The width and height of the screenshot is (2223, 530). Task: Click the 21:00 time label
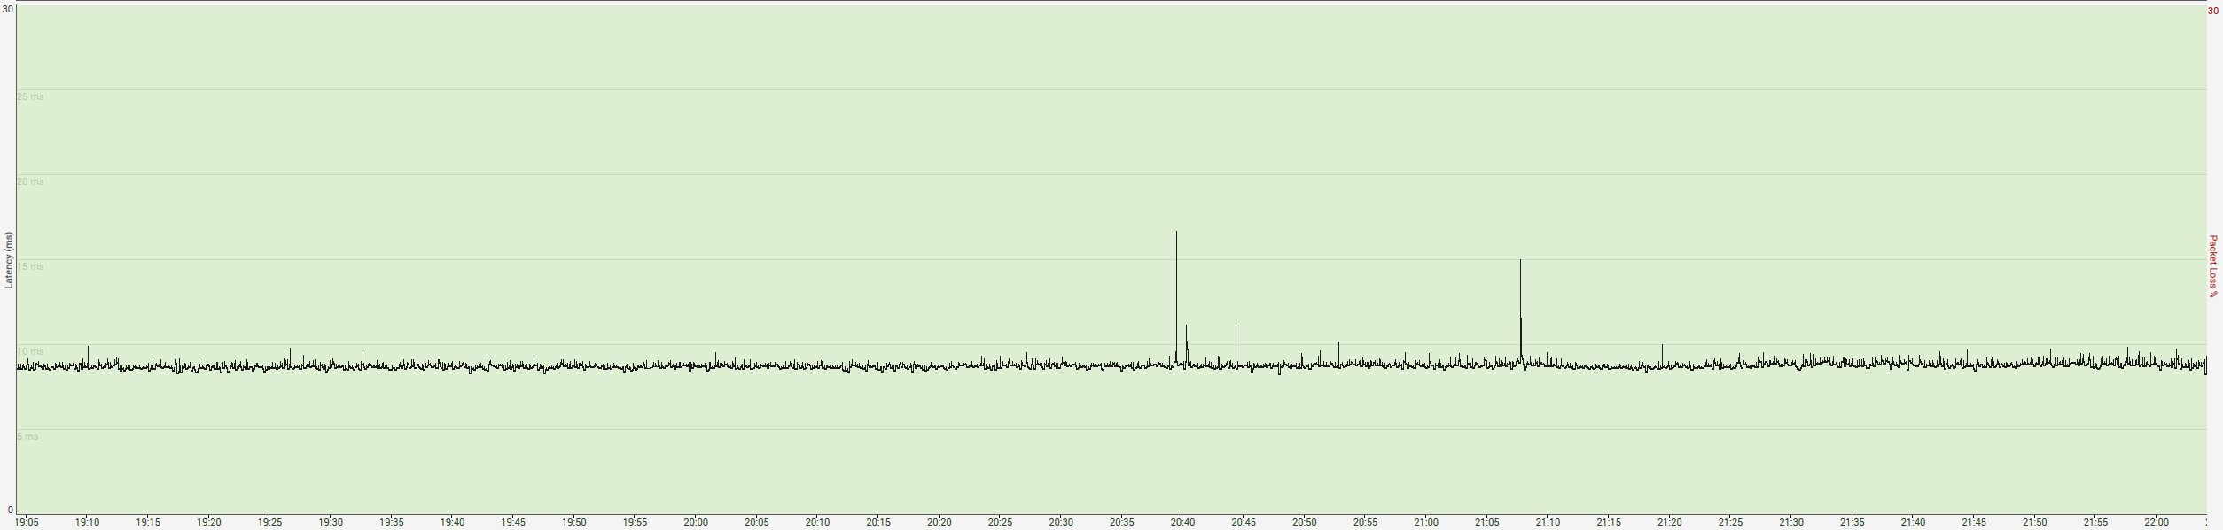tap(1426, 522)
